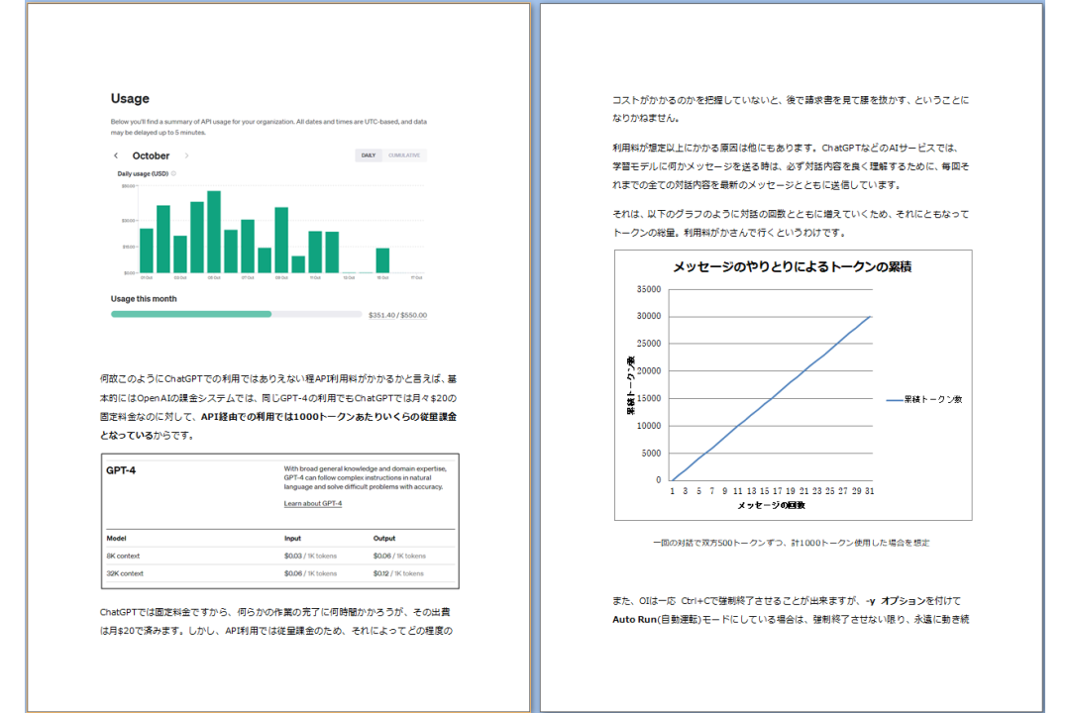Switch usage chart to DAILY view
Screen dimensions: 1070x713
(369, 155)
